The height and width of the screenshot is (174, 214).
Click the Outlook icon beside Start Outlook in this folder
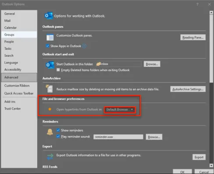(x=50, y=65)
